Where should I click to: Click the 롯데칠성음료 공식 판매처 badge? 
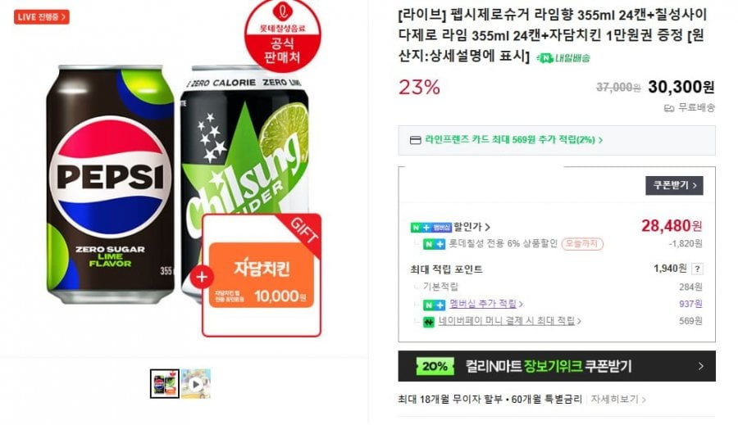pyautogui.click(x=283, y=36)
